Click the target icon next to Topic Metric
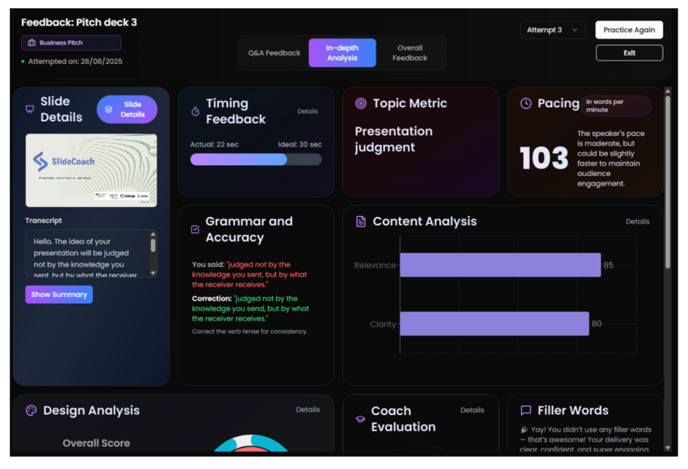The image size is (688, 469). 360,104
